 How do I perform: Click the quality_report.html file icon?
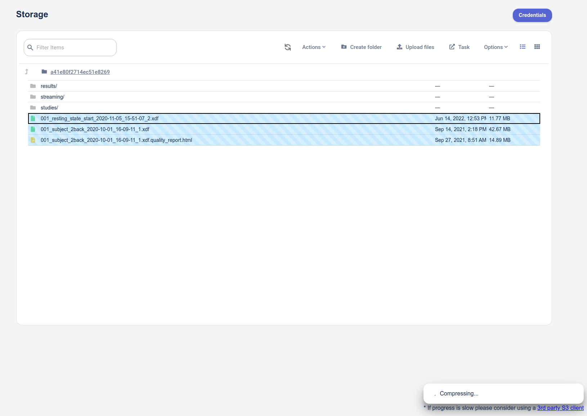[33, 140]
